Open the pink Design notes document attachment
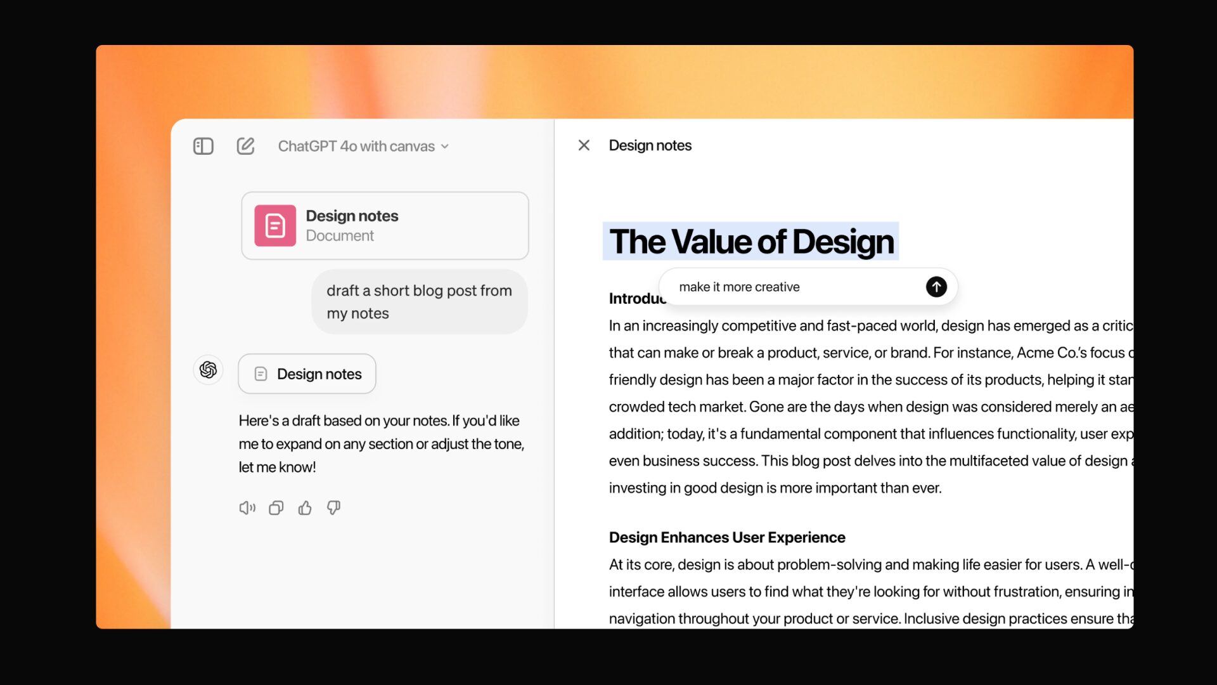Screen dimensions: 1217x685 pos(385,226)
